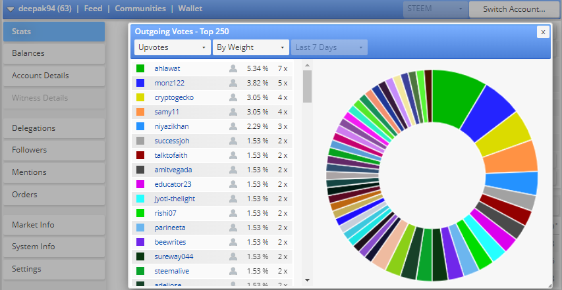Open sureway044's account link

[x=174, y=256]
